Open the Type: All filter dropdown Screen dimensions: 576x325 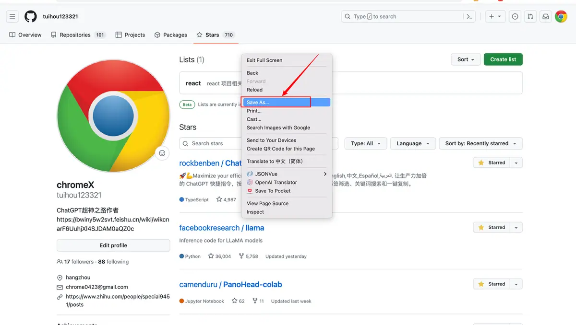[365, 143]
